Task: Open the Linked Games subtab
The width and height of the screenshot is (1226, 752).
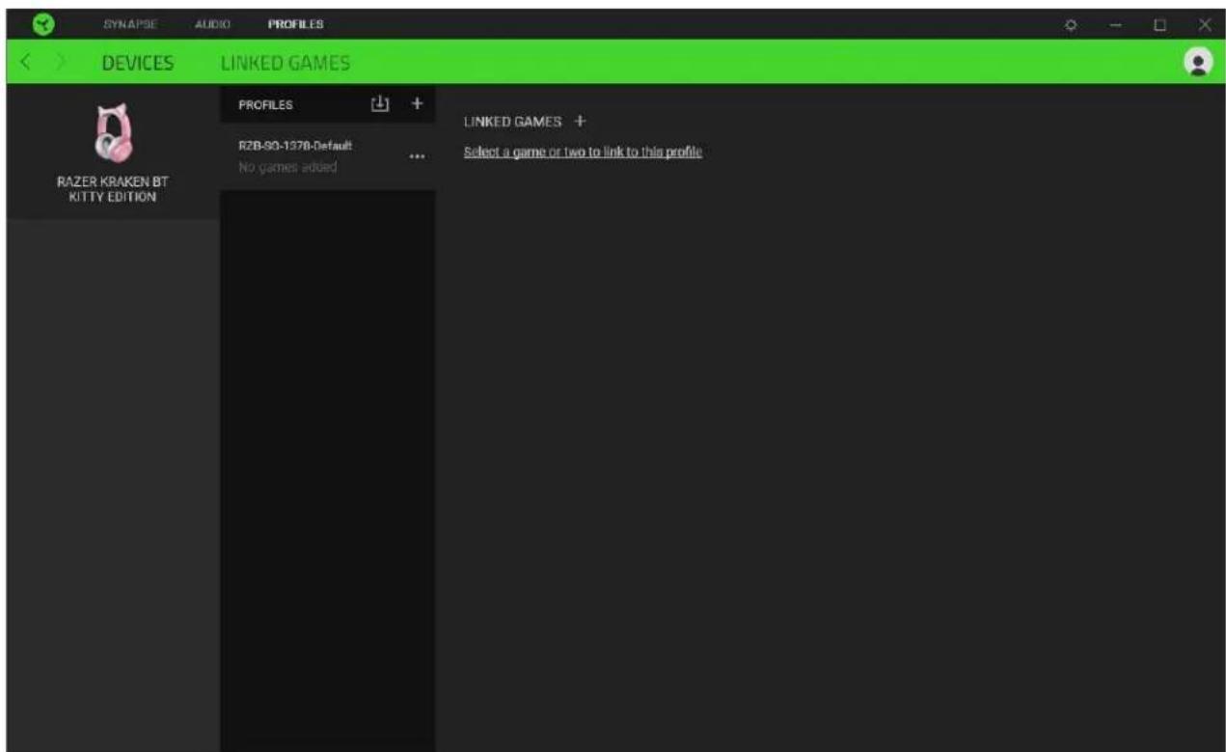Action: tap(286, 65)
